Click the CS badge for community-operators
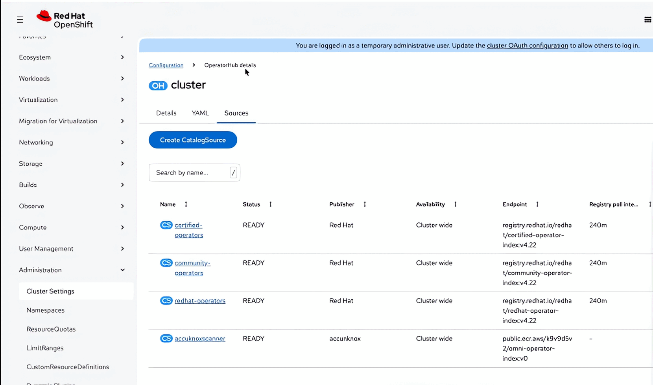The width and height of the screenshot is (653, 385). click(x=166, y=263)
